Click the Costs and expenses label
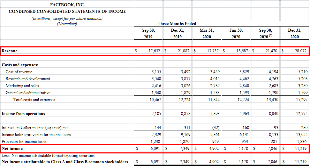The height and width of the screenshot is (166, 310). tap(20, 65)
